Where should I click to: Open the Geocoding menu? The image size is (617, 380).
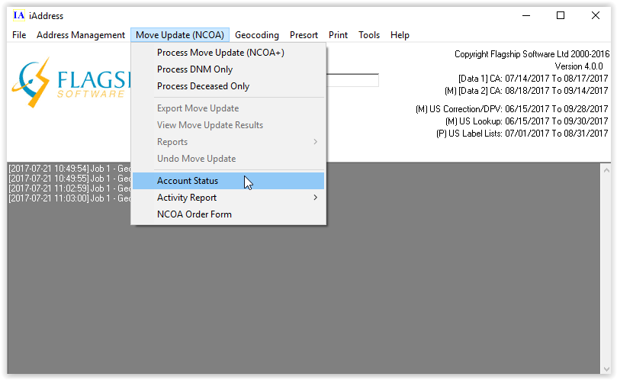click(257, 35)
